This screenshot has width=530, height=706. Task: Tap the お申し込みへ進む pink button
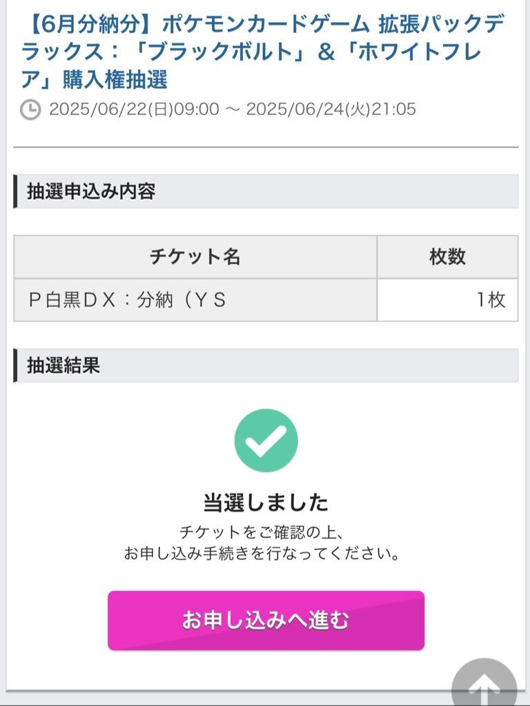266,621
